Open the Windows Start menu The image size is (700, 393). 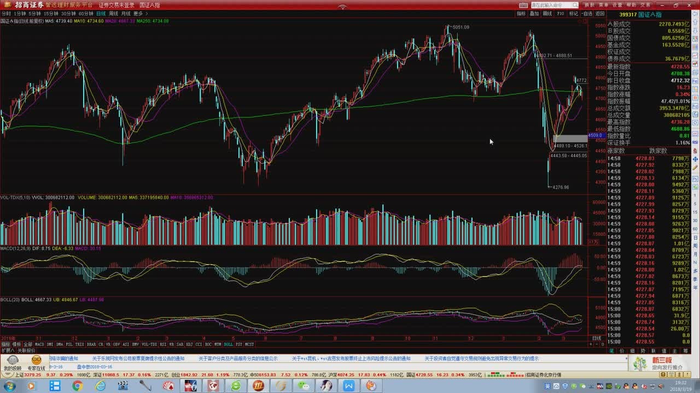point(9,386)
